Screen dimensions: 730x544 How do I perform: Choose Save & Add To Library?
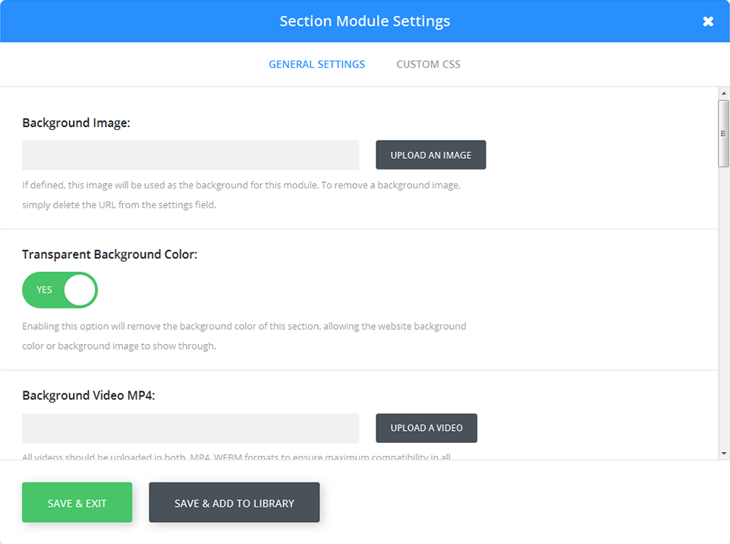234,502
